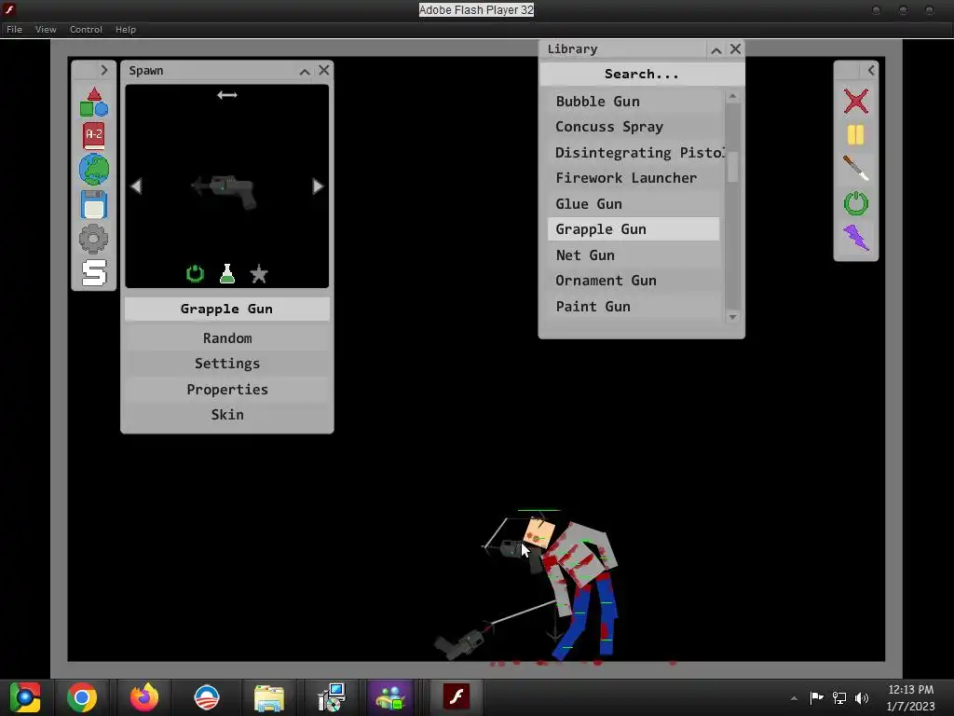The width and height of the screenshot is (954, 716).
Task: Open Skin in the Spawn panel
Action: click(227, 415)
